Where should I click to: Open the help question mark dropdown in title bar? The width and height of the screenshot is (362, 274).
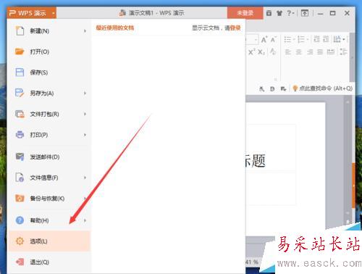coord(290,13)
